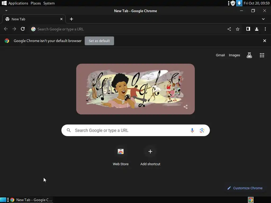Open the profile avatar icon

(x=257, y=29)
